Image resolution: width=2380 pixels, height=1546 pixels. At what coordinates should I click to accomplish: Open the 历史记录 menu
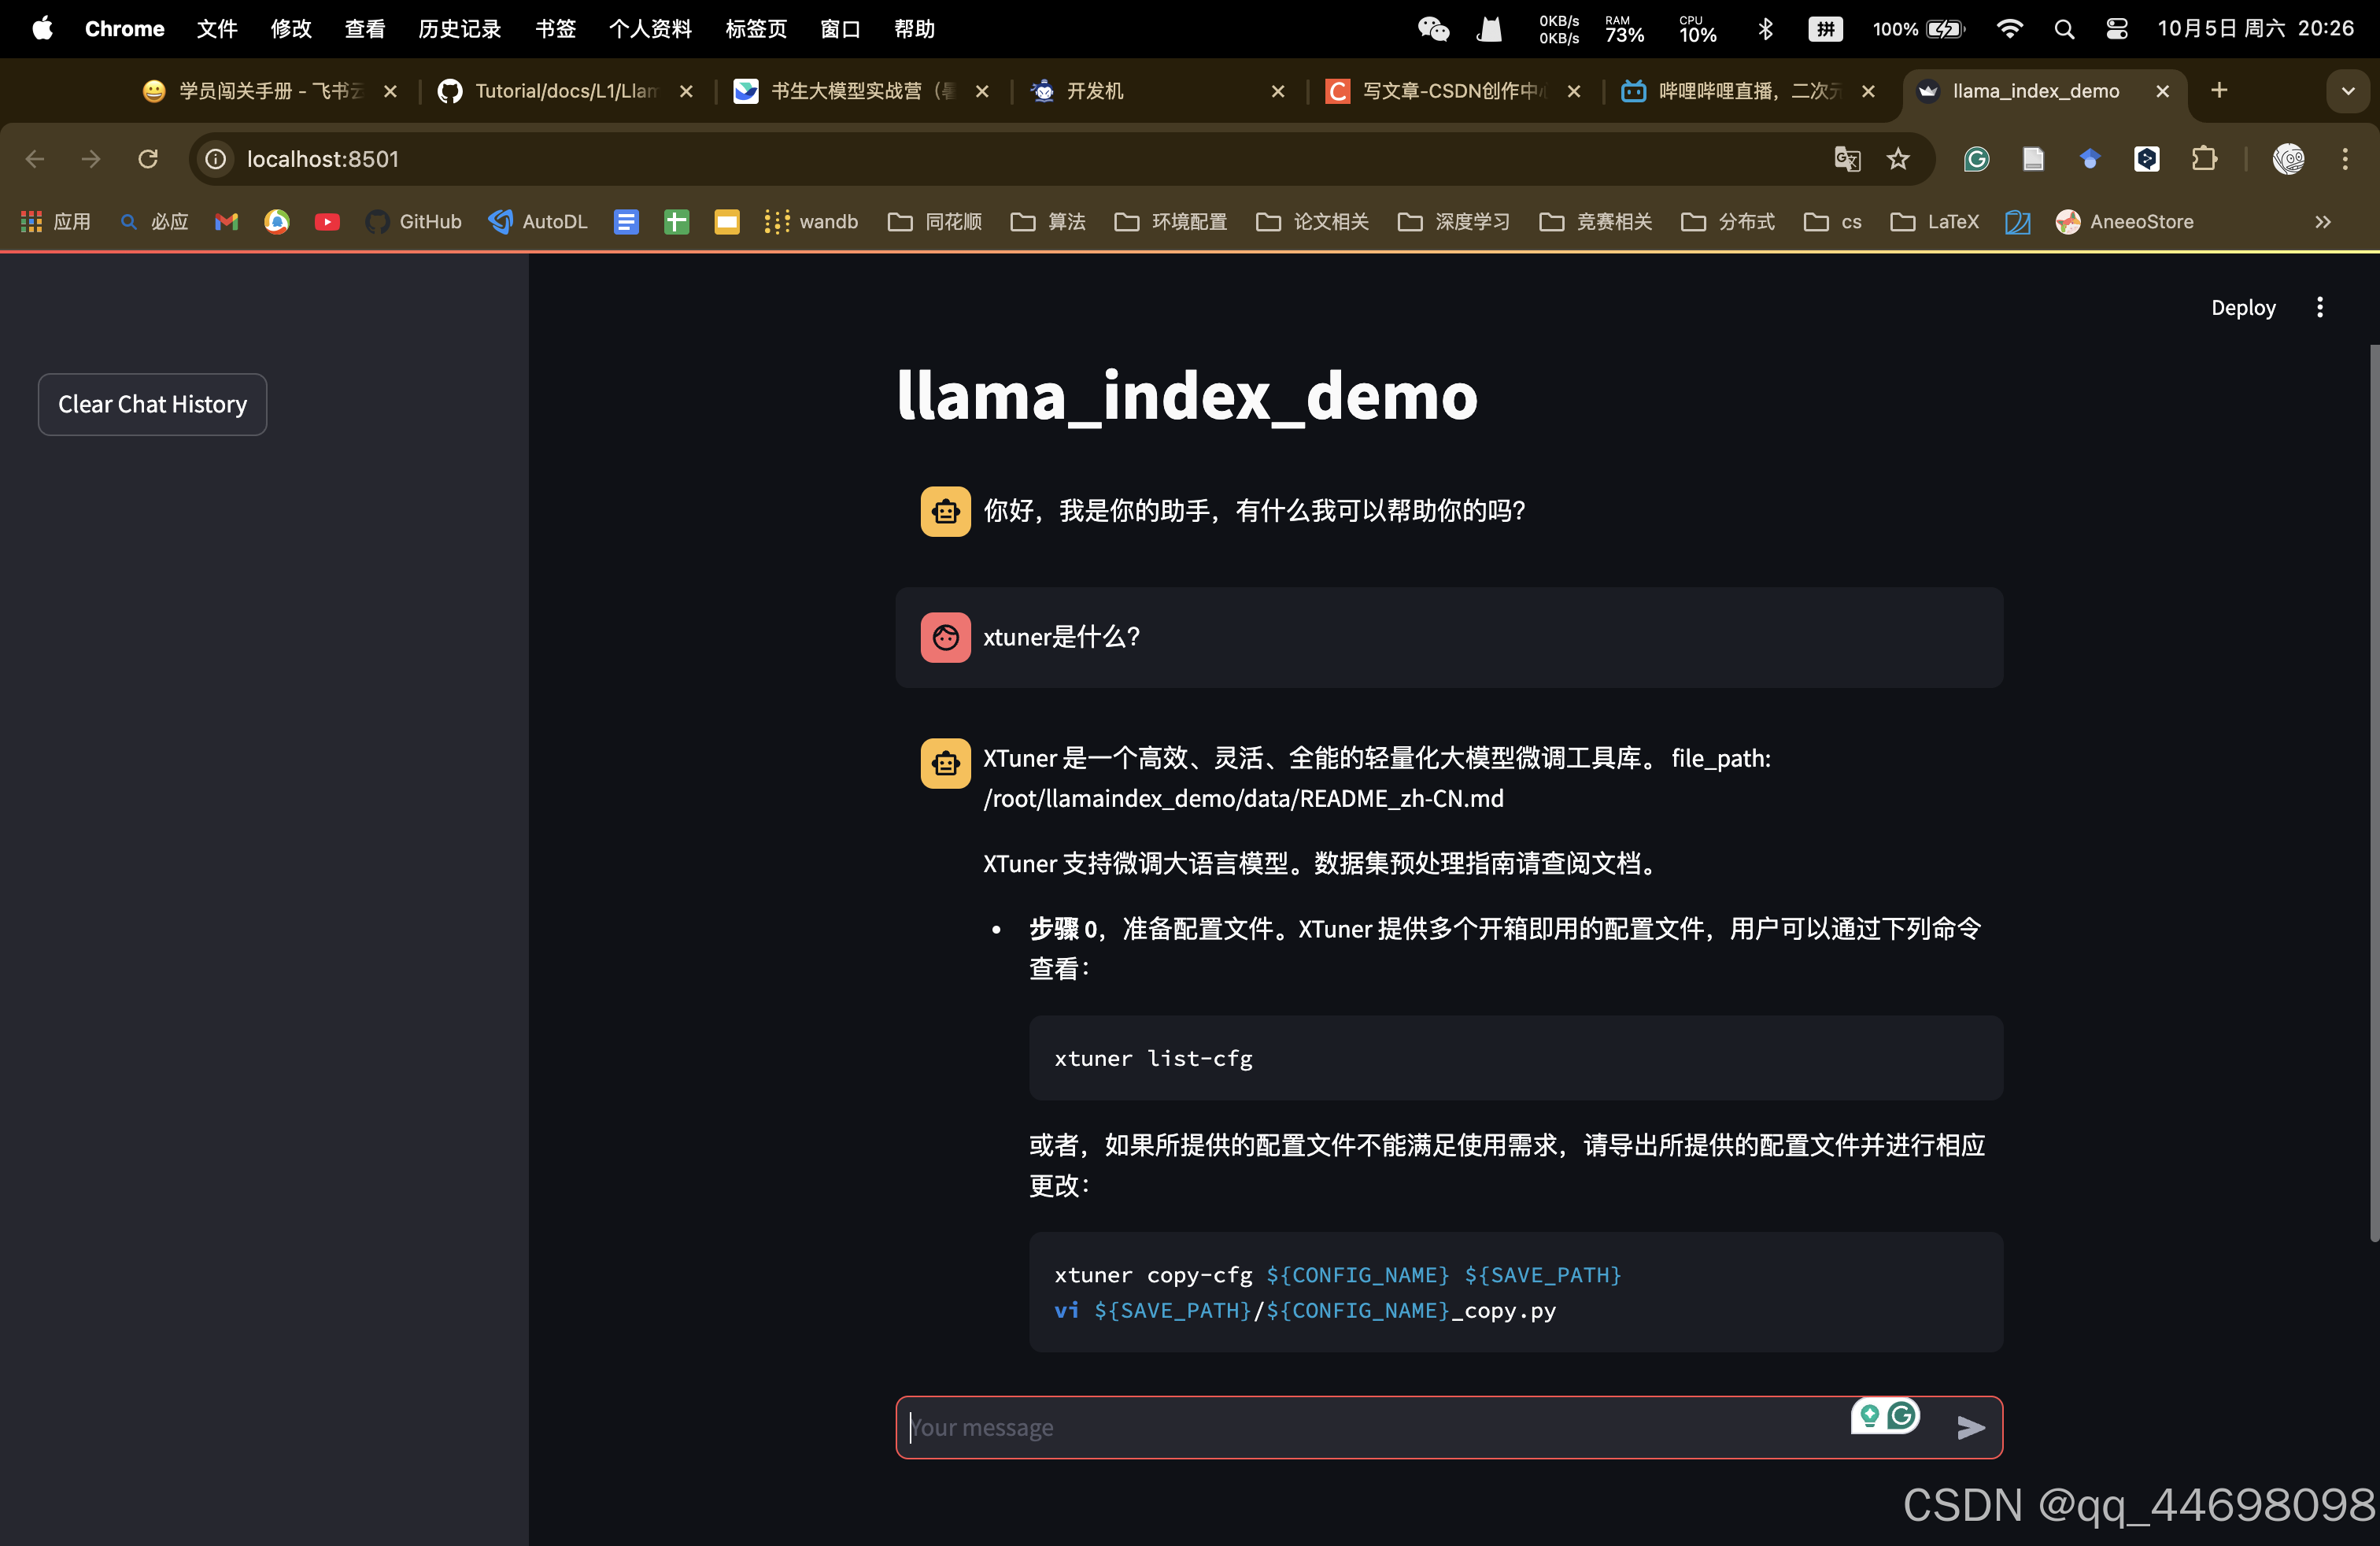tap(459, 28)
